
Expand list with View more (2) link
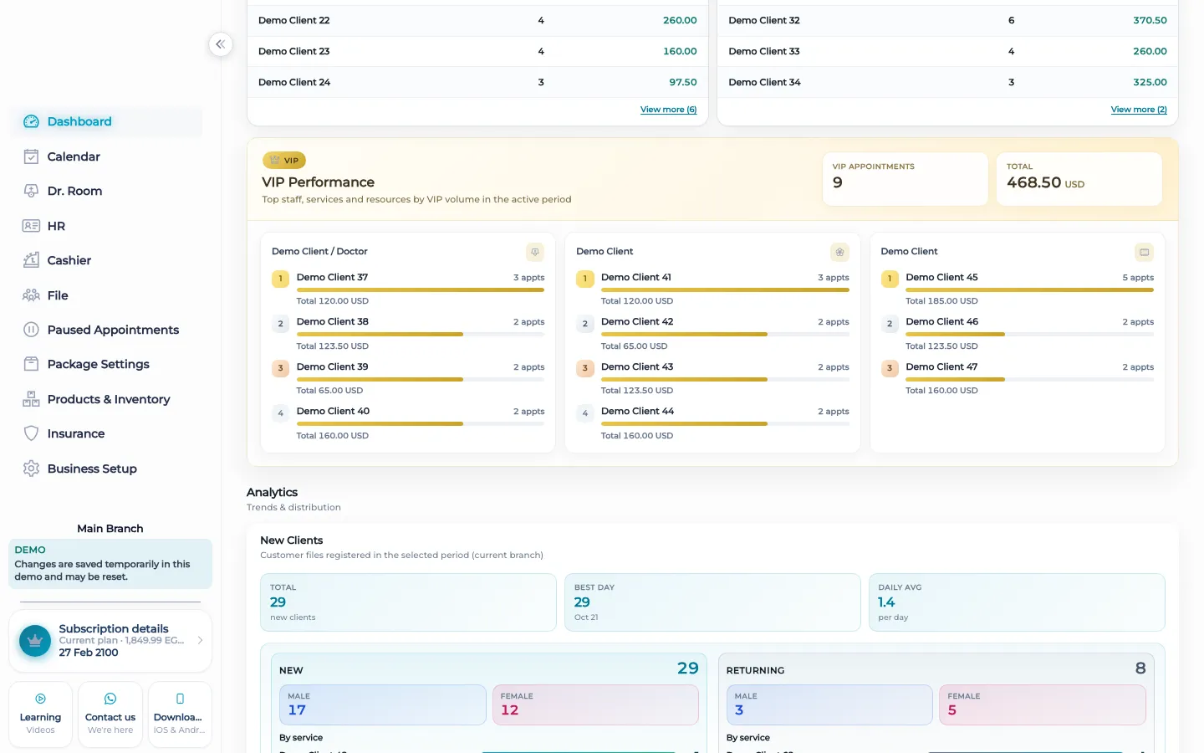1139,110
